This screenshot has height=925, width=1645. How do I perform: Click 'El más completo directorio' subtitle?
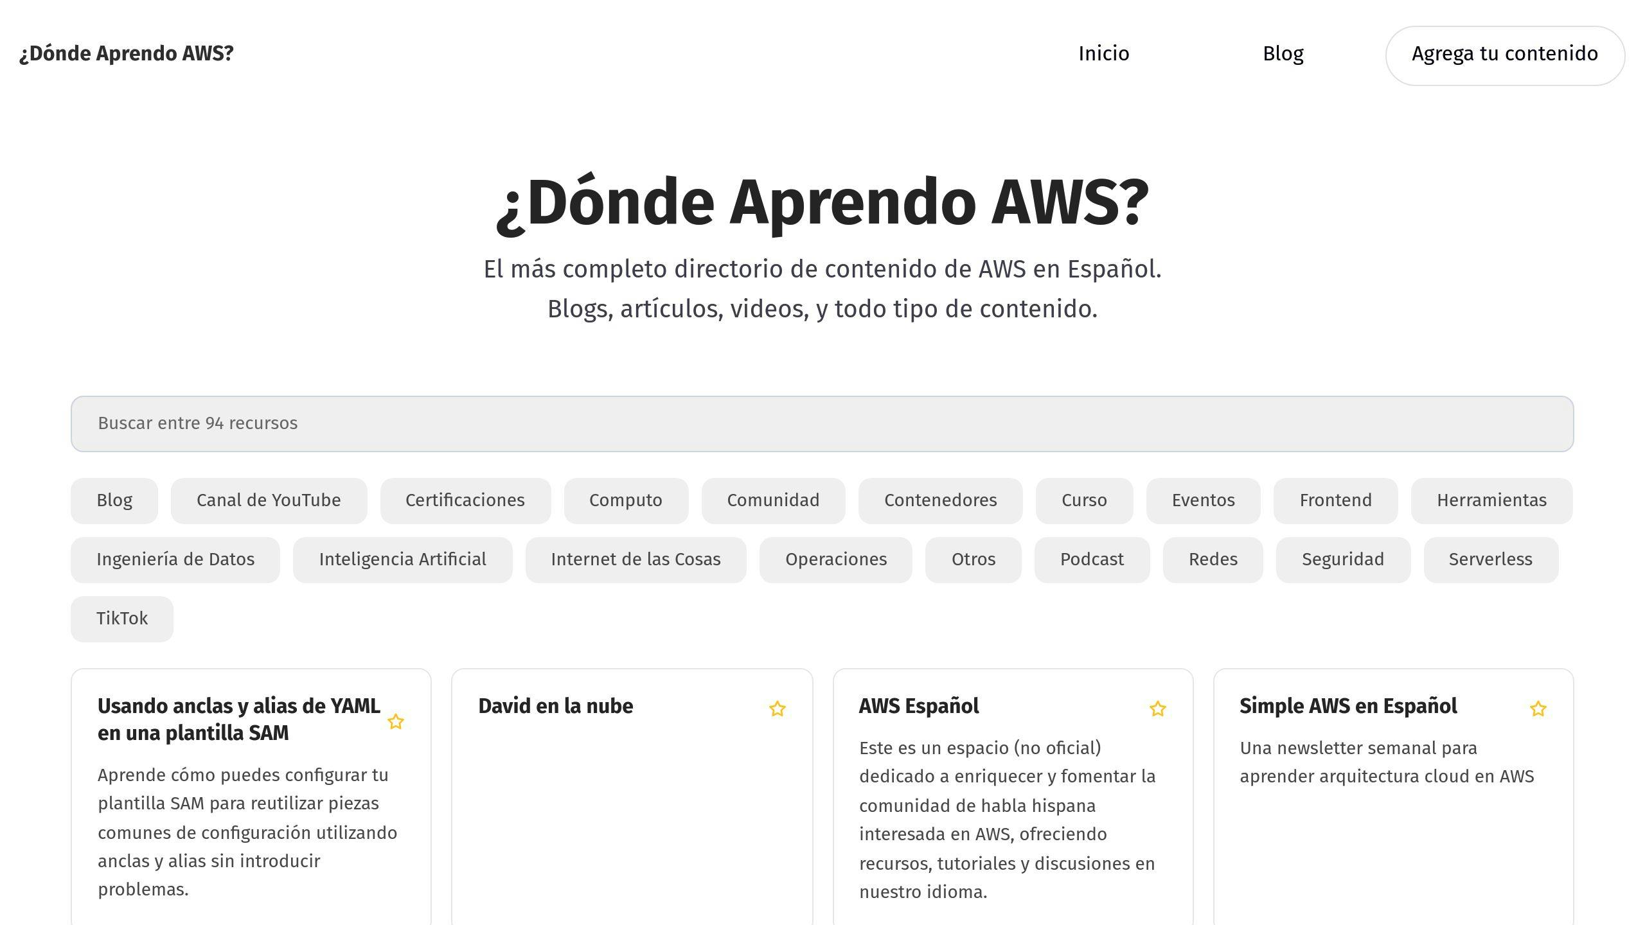click(822, 269)
